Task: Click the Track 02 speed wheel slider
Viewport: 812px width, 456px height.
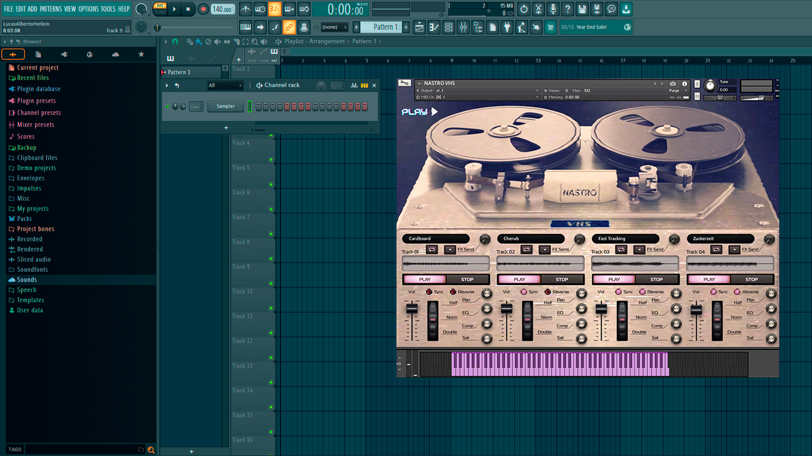Action: pyautogui.click(x=527, y=321)
